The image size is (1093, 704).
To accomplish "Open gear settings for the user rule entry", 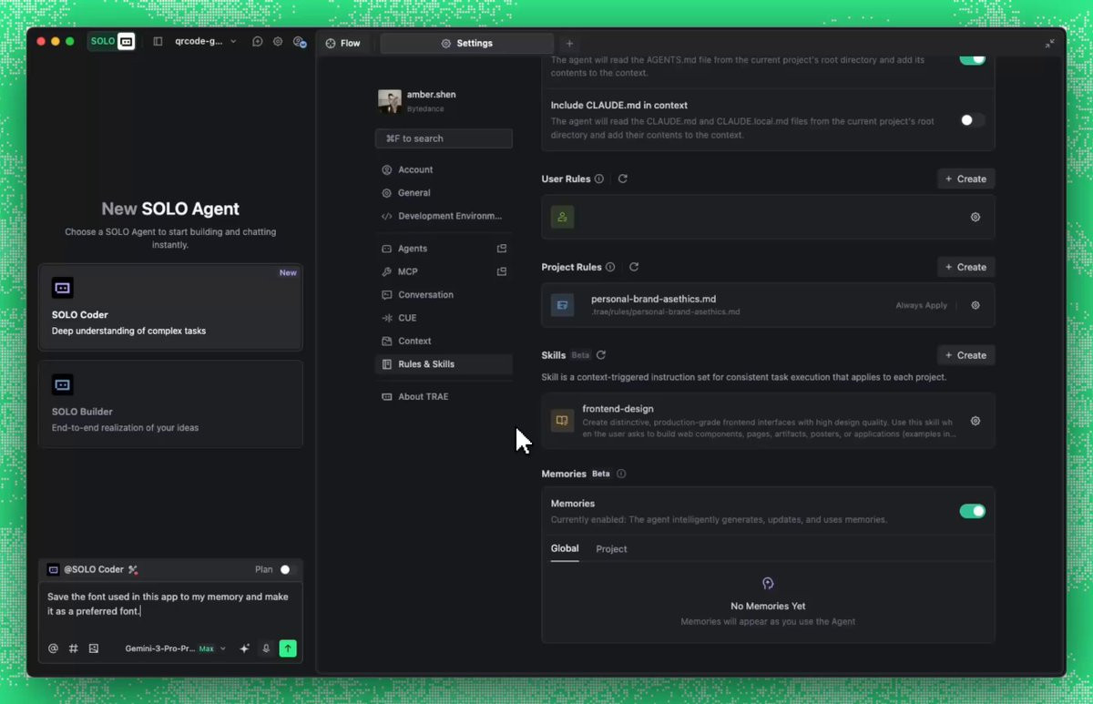I will [x=976, y=217].
